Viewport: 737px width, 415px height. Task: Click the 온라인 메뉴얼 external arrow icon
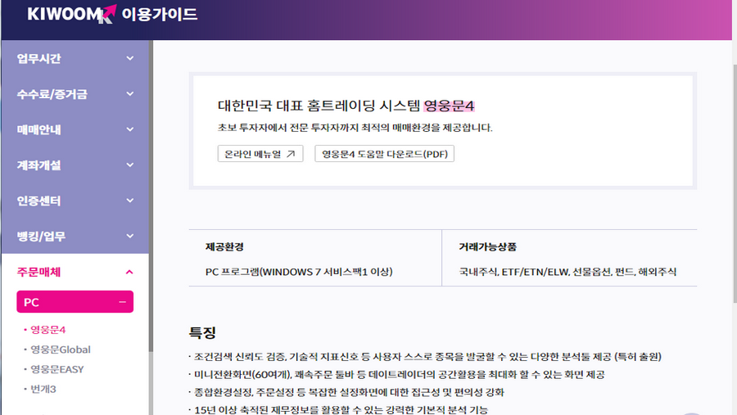pos(291,154)
